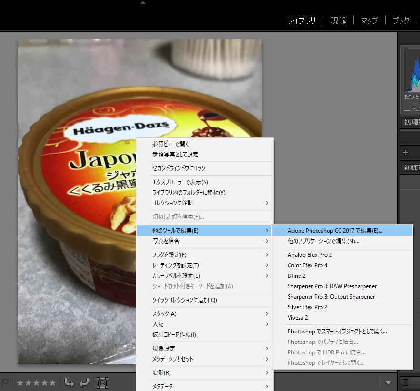The image size is (420, 391).
Task: Expand the レーティングを設定(T) submenu
Action: pyautogui.click(x=205, y=265)
